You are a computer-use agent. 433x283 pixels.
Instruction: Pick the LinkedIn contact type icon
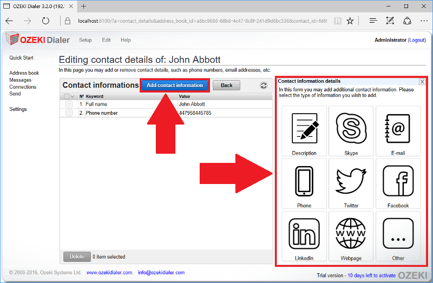304,233
